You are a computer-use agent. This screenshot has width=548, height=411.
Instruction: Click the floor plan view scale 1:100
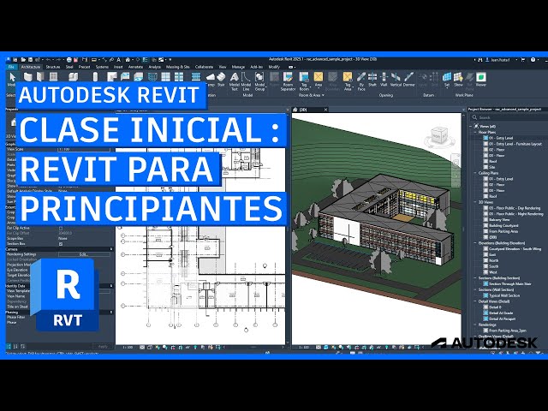point(128,348)
